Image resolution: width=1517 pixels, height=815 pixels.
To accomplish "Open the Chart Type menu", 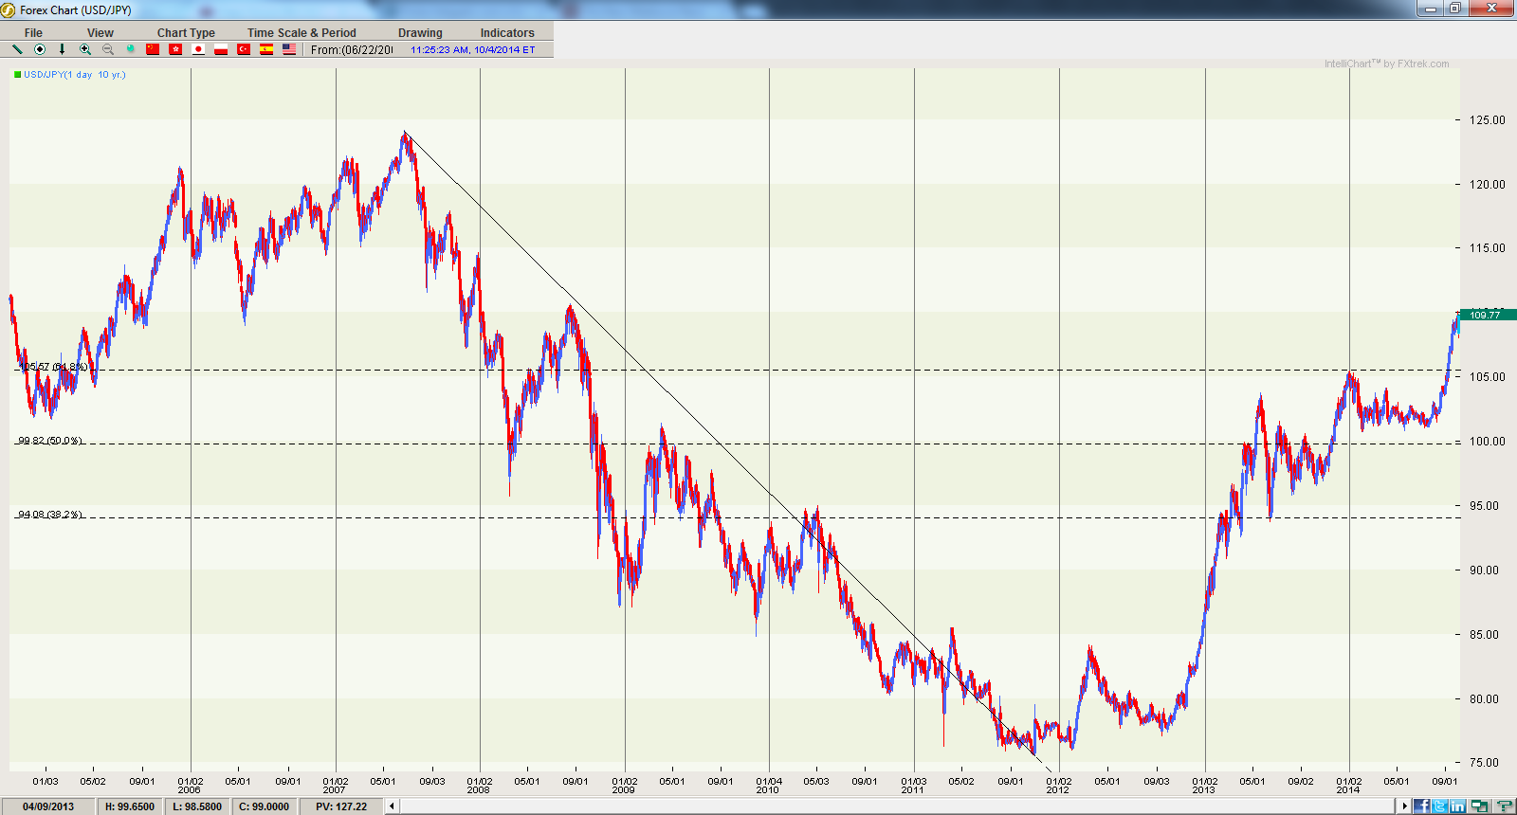I will [186, 32].
